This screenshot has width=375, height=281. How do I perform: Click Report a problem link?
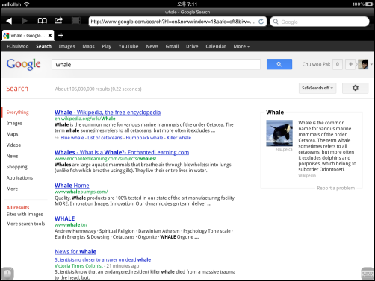[x=335, y=188]
